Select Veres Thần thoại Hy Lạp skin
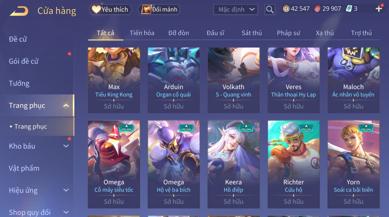 pos(294,80)
